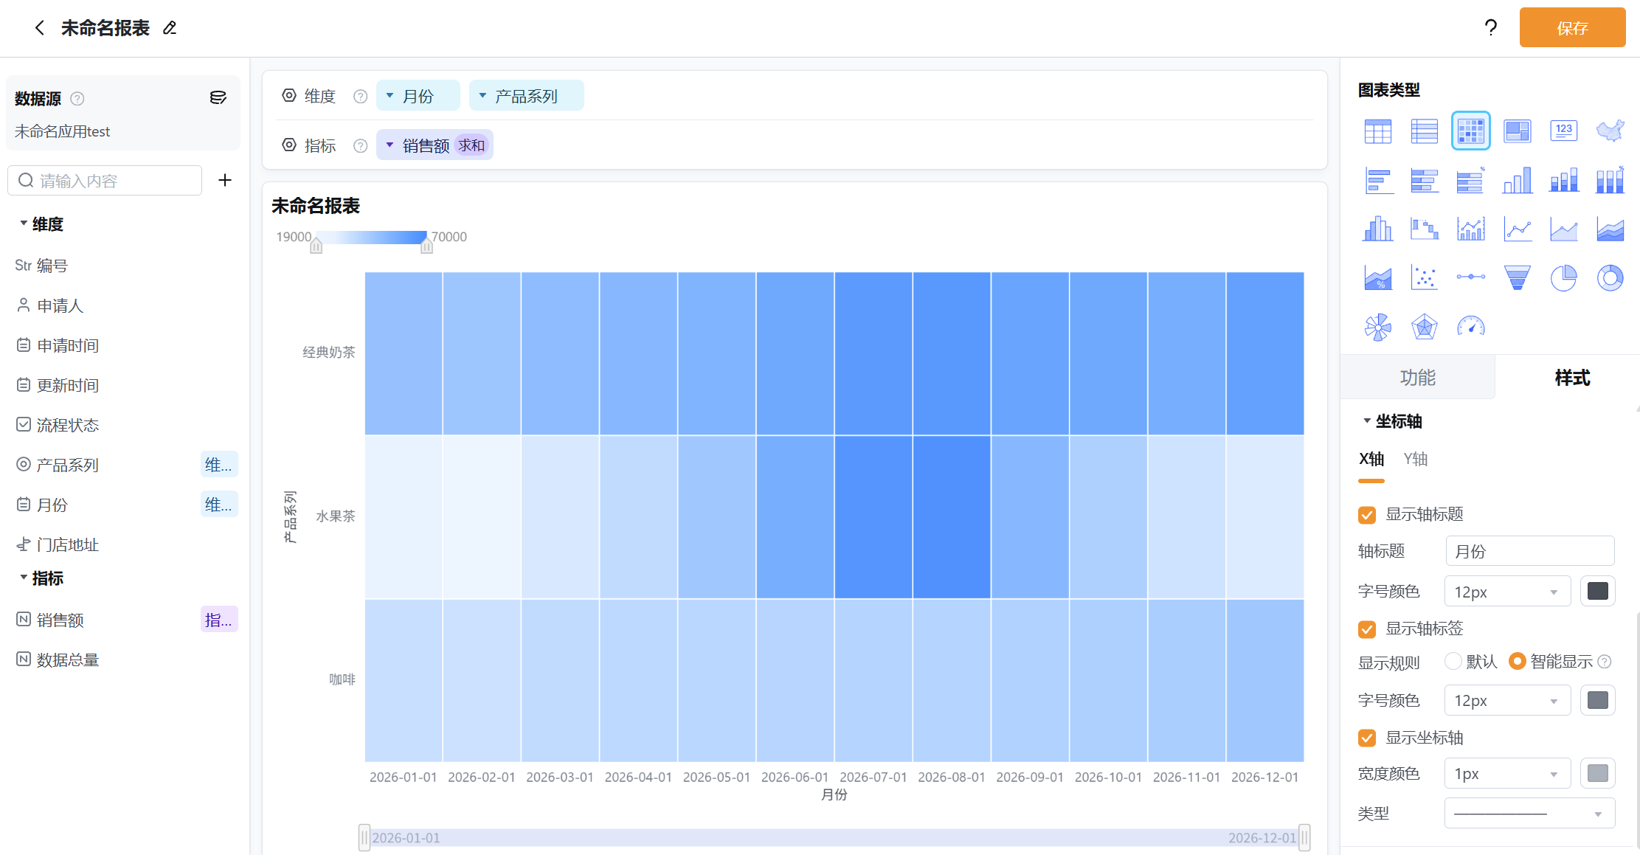The width and height of the screenshot is (1640, 855).
Task: Switch to the 样式 tab
Action: (x=1572, y=378)
